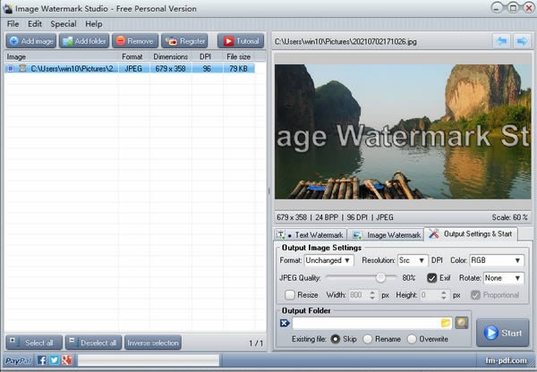Select the Output Settings & Start tab
This screenshot has height=372, width=537.
pyautogui.click(x=471, y=233)
